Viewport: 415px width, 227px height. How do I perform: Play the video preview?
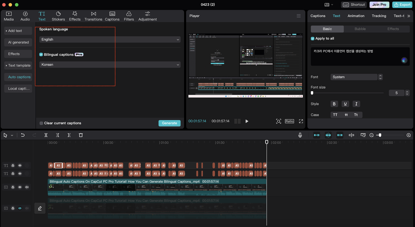tap(247, 121)
